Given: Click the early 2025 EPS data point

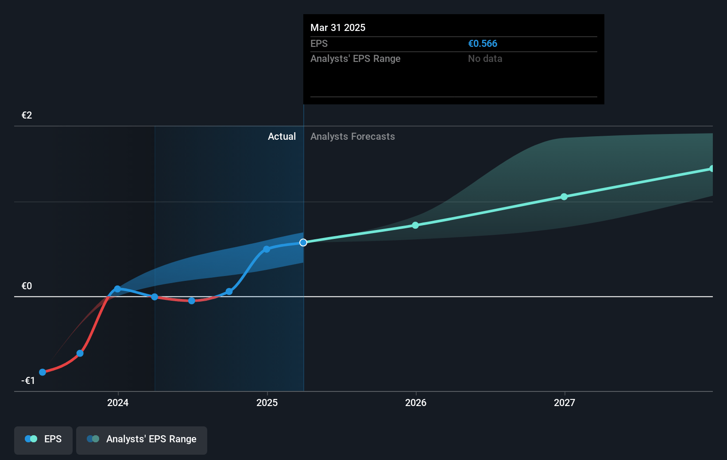Looking at the screenshot, I should (x=267, y=249).
